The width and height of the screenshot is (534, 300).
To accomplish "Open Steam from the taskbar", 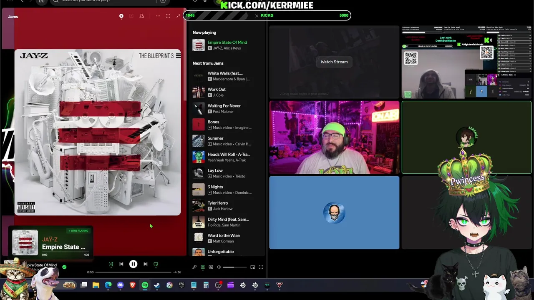I will coord(157,285).
